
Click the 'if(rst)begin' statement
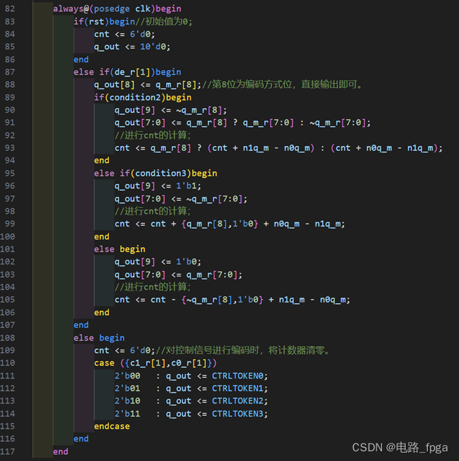click(x=104, y=21)
